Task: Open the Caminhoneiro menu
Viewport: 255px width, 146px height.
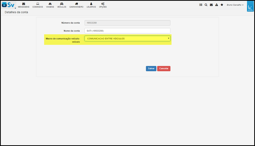Action: tap(76, 5)
